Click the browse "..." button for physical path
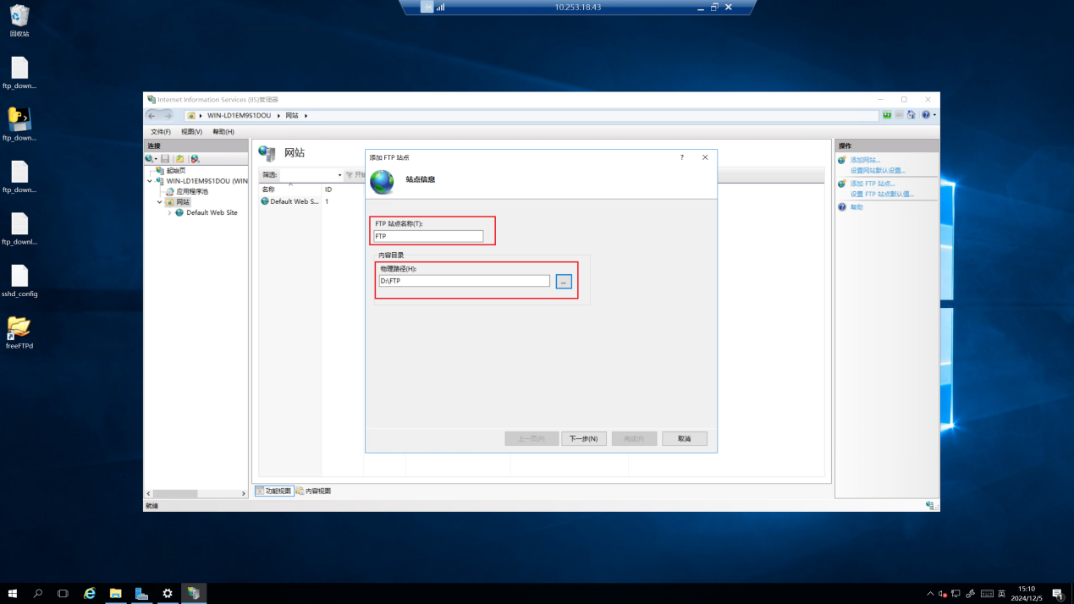Viewport: 1074px width, 604px height. click(x=564, y=282)
